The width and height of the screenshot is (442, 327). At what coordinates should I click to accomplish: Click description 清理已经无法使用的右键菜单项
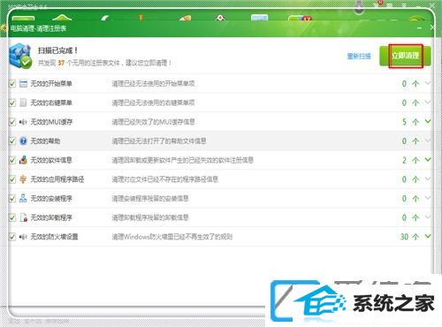(153, 103)
